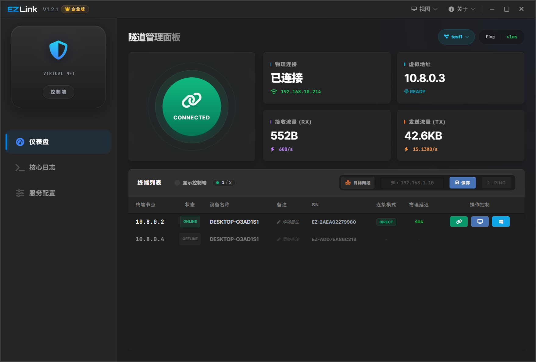Image resolution: width=536 pixels, height=362 pixels.
Task: Switch to the 核心日志 (Core Log) tab
Action: 42,168
